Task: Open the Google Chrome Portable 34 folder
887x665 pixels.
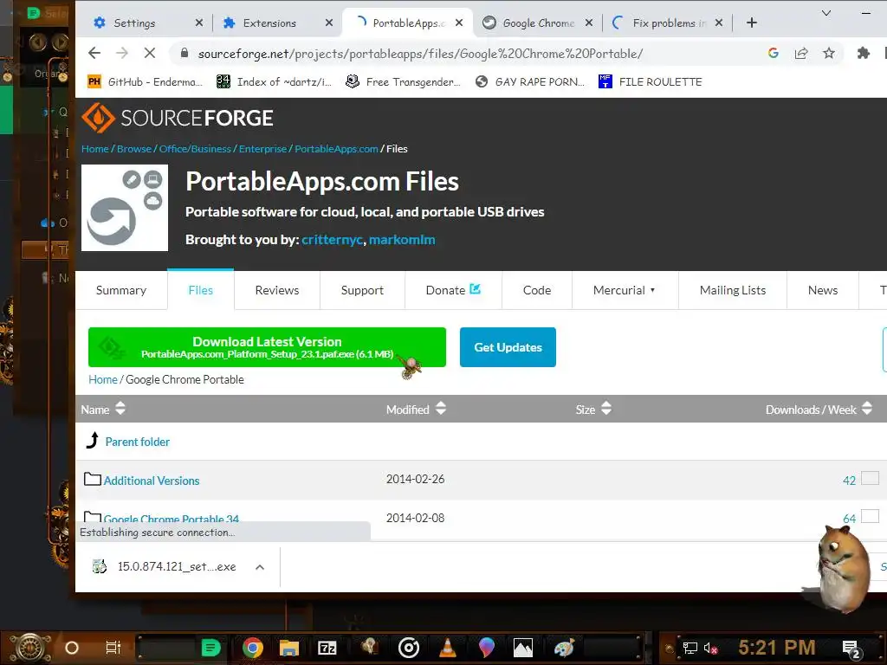Action: pos(171,519)
